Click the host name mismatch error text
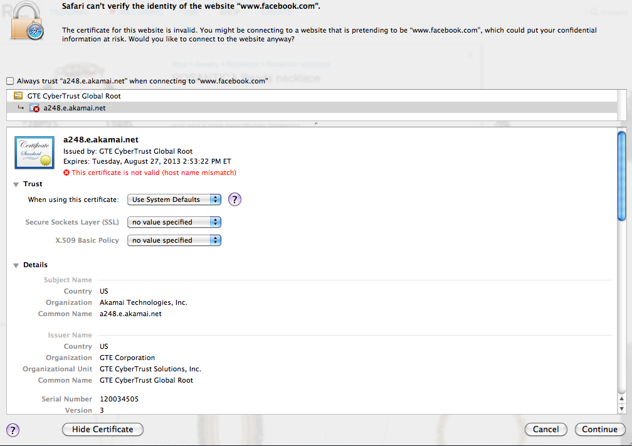Viewport: 632px width, 446px height. (154, 173)
